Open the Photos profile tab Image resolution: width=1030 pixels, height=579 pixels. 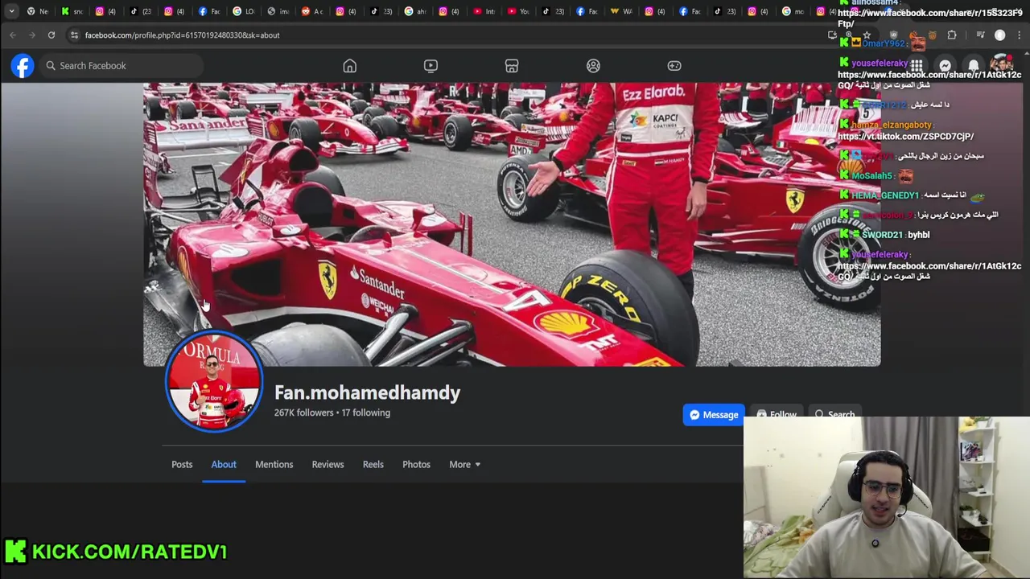point(416,464)
